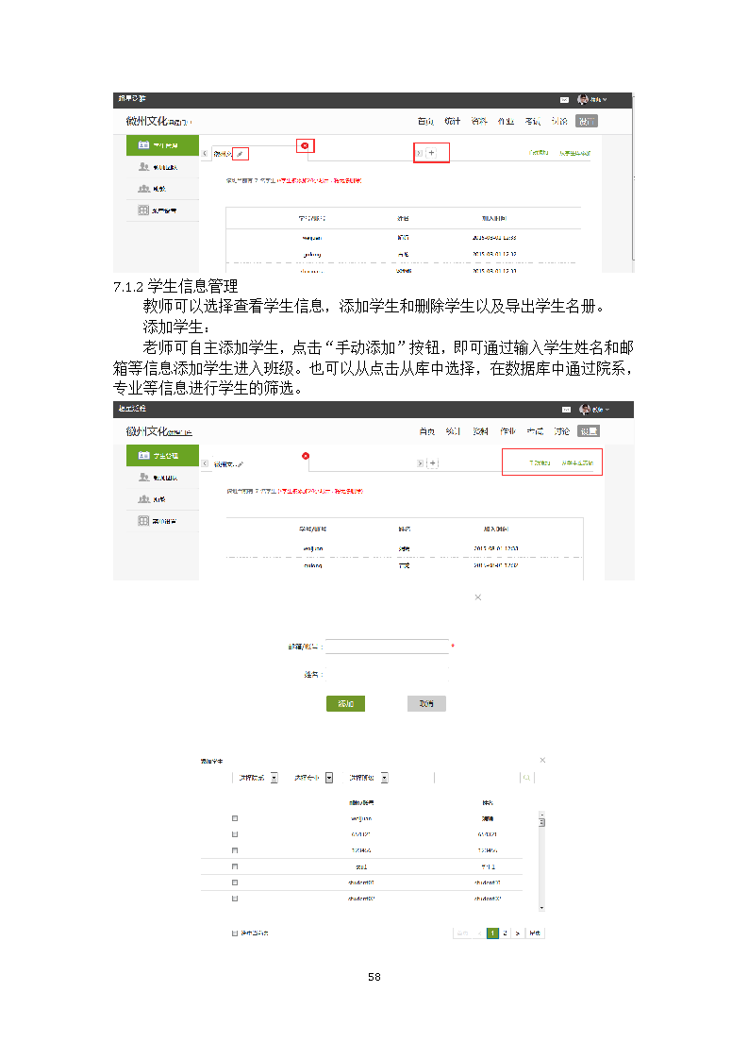
Task: Click plus add-class icon in second screenshot
Action: click(433, 462)
